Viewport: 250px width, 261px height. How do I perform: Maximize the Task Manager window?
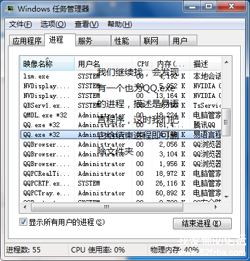tap(209, 7)
